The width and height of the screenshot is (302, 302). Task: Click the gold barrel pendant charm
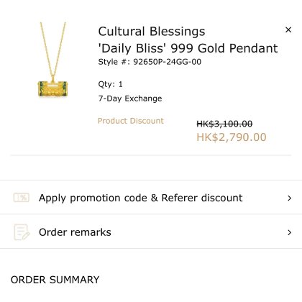pyautogui.click(x=52, y=88)
